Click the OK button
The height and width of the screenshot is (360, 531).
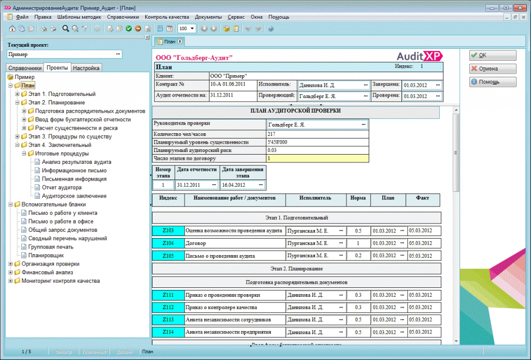[493, 55]
